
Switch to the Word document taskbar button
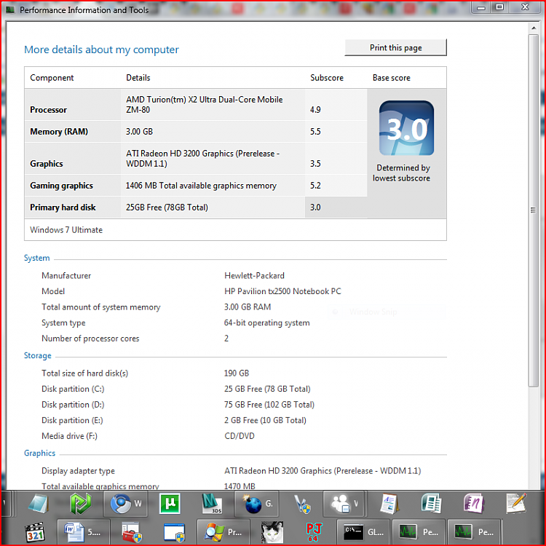coord(84,531)
